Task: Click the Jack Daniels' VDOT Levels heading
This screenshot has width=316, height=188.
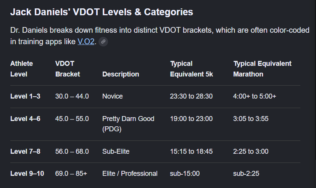Action: tap(102, 12)
